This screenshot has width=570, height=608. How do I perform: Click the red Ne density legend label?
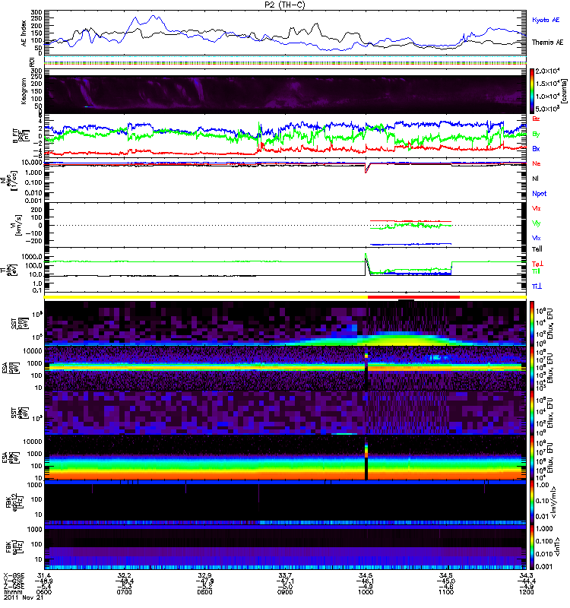[537, 163]
